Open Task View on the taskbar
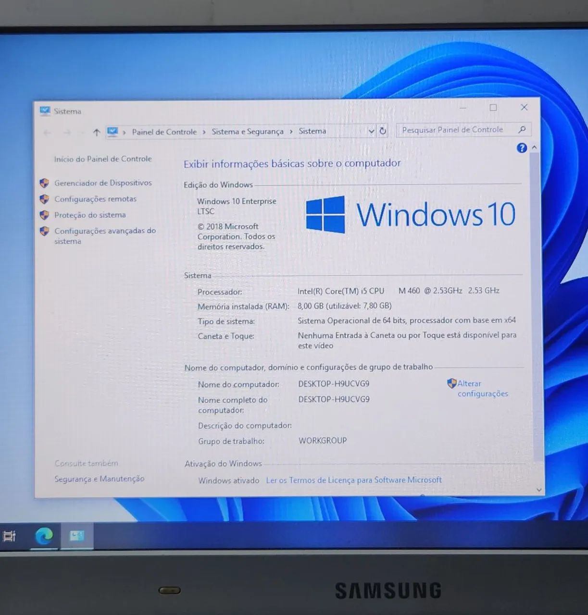 coord(9,535)
